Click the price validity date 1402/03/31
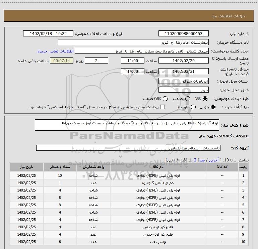This screenshot has height=249, width=258. point(184,71)
